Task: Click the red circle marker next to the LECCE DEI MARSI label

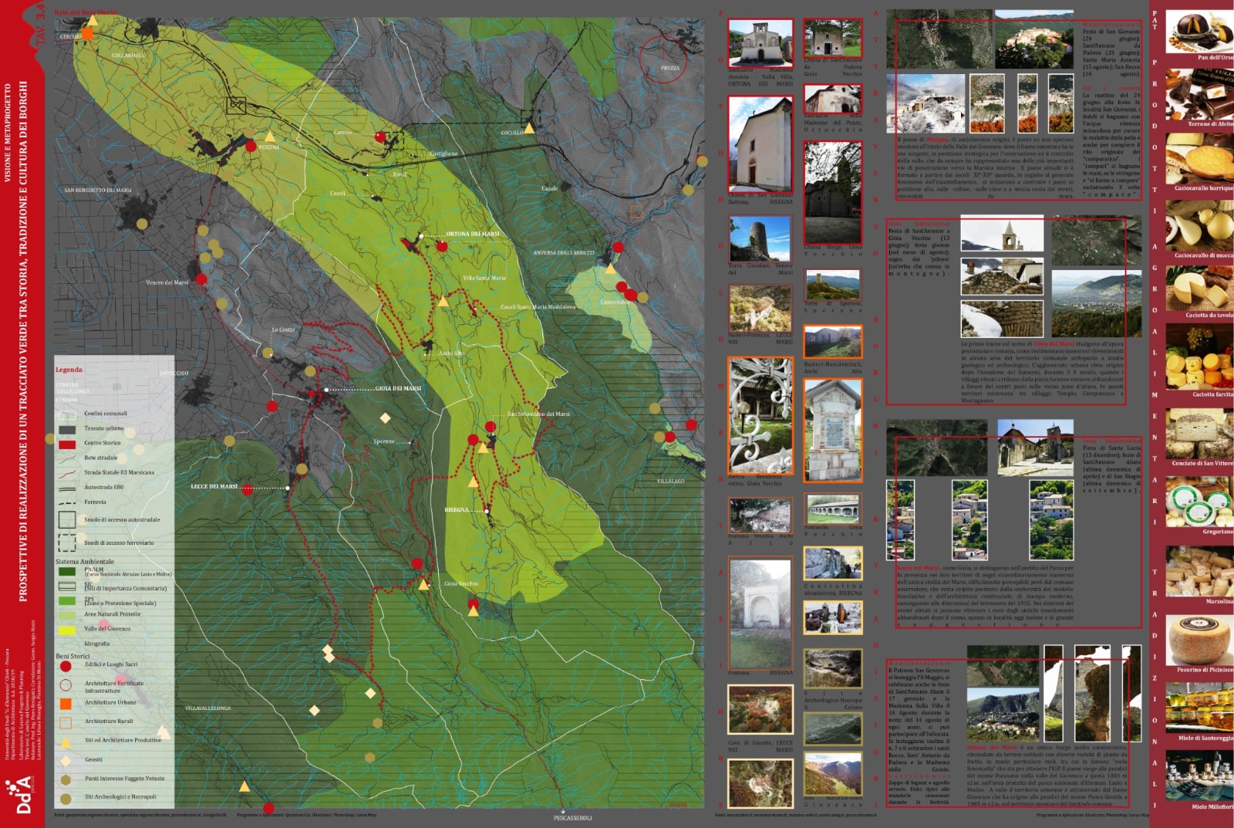Action: (x=248, y=488)
